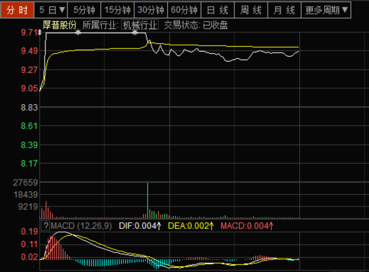Click the 9.05 price axis label
The image size is (369, 272).
[x=29, y=88]
